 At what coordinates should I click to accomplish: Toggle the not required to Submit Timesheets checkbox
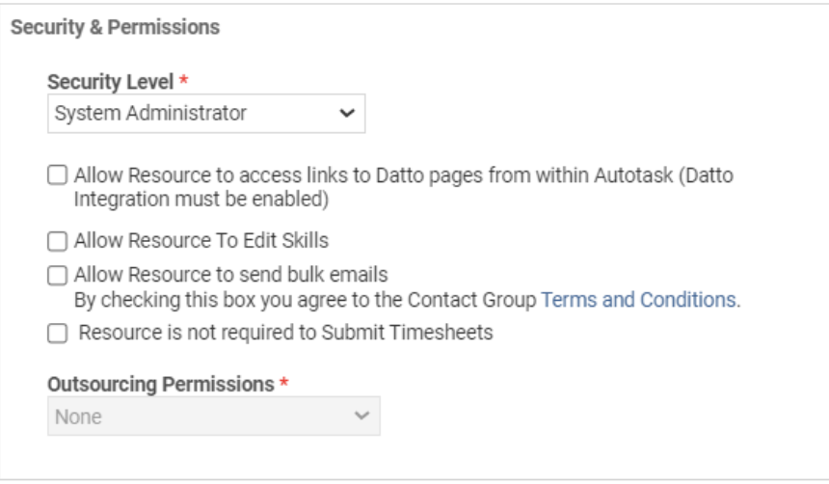point(58,333)
